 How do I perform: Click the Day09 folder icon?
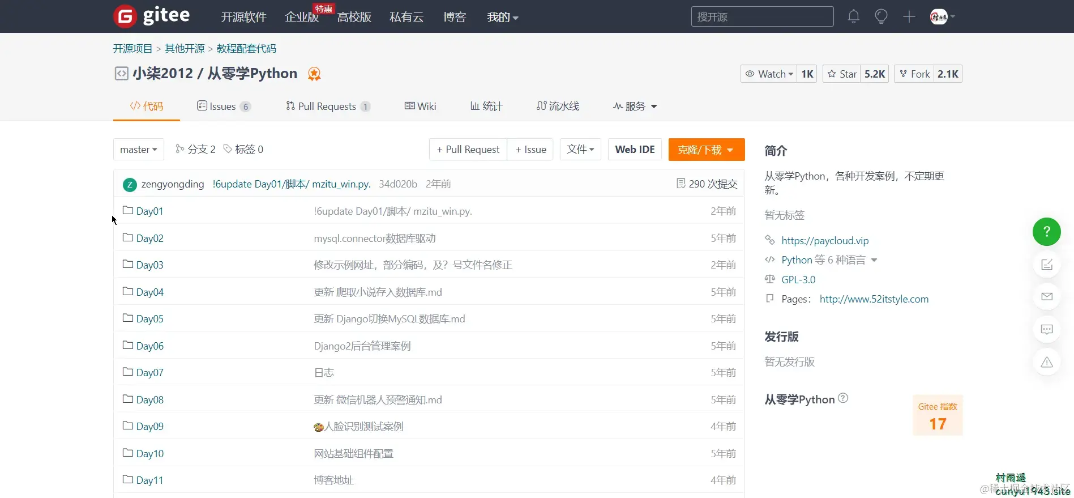[x=128, y=426]
